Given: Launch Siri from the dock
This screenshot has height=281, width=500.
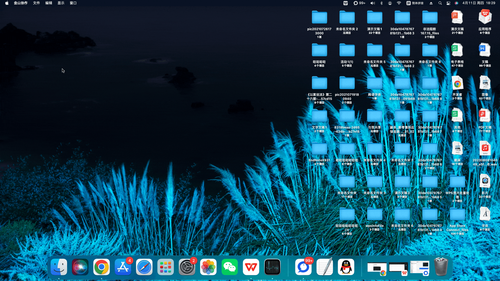Looking at the screenshot, I should coord(80,267).
